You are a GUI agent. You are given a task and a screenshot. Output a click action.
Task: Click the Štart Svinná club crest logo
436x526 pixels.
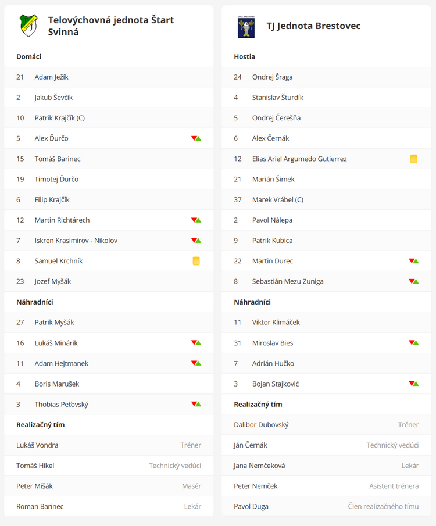(x=28, y=26)
